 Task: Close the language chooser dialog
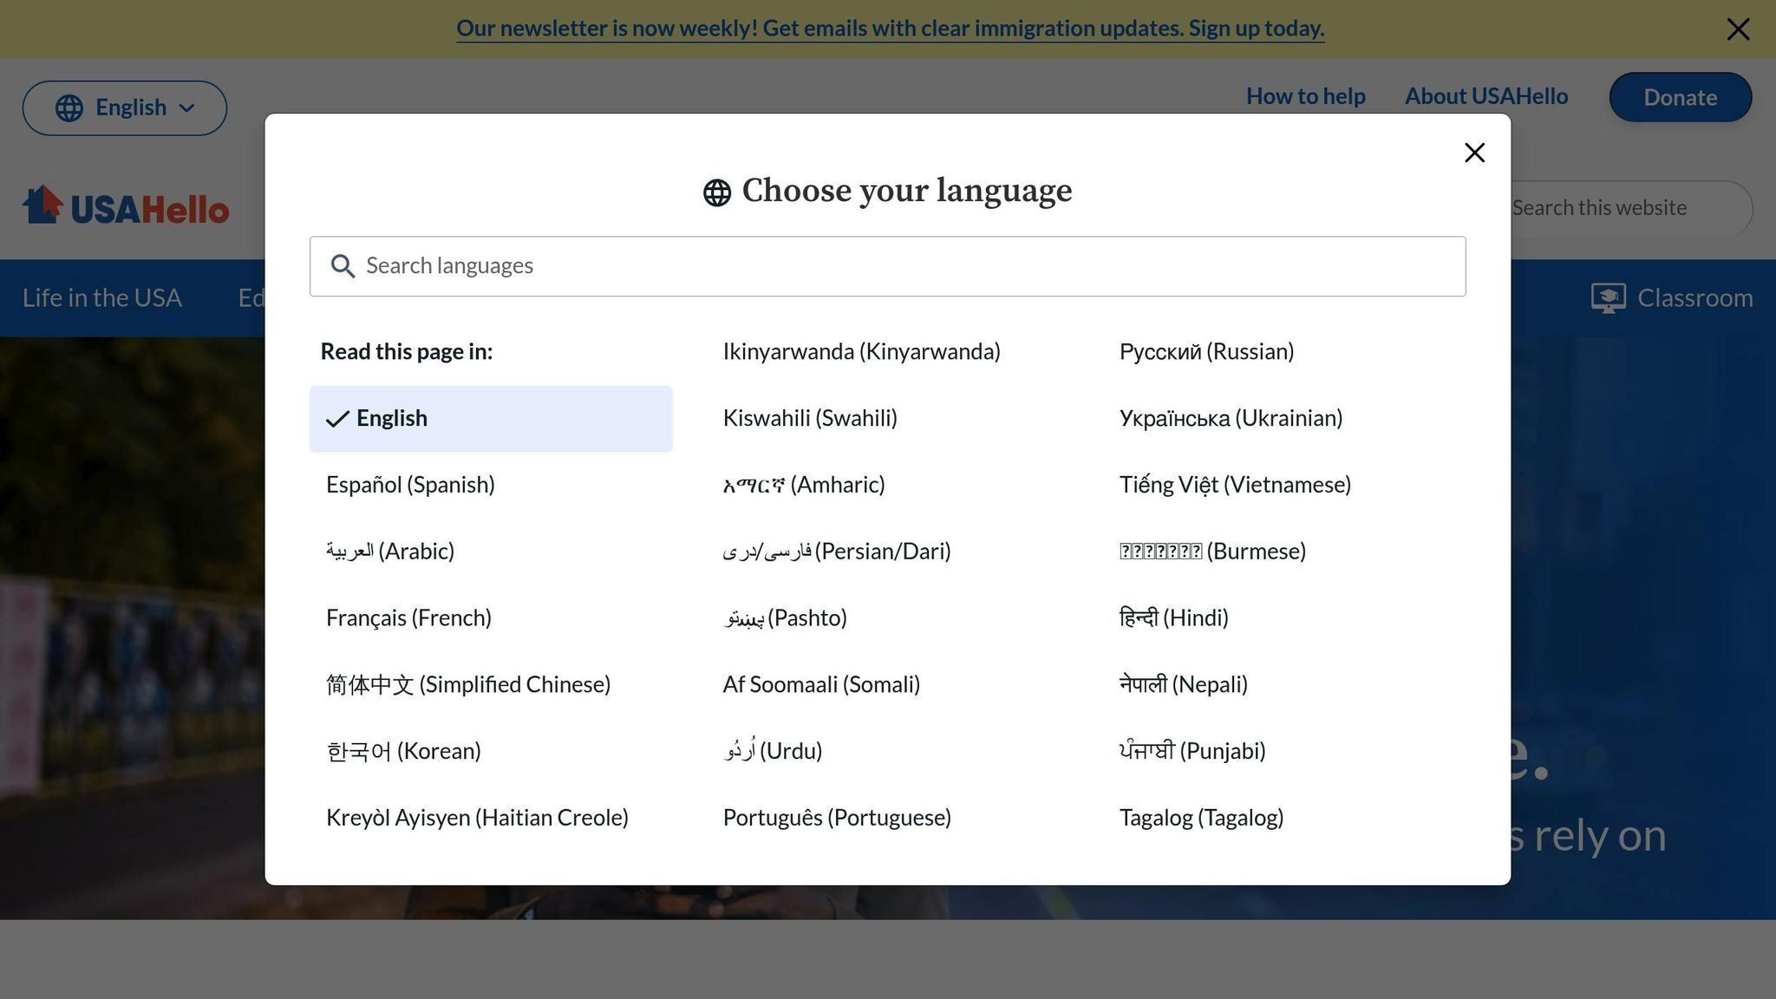point(1474,153)
